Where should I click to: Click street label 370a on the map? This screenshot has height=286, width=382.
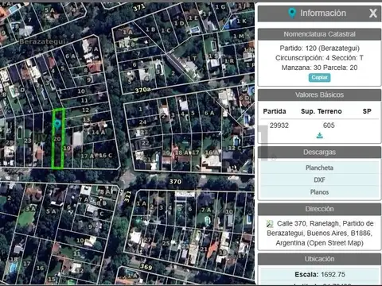coord(143,90)
